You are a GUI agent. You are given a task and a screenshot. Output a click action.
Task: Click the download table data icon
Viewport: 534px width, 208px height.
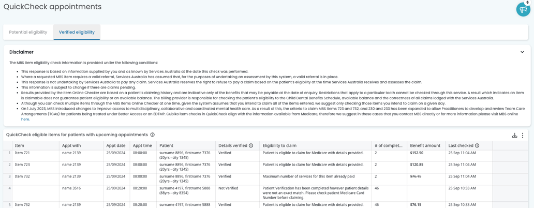click(514, 136)
